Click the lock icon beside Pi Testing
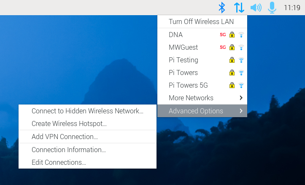This screenshot has height=185, width=305. click(x=232, y=60)
